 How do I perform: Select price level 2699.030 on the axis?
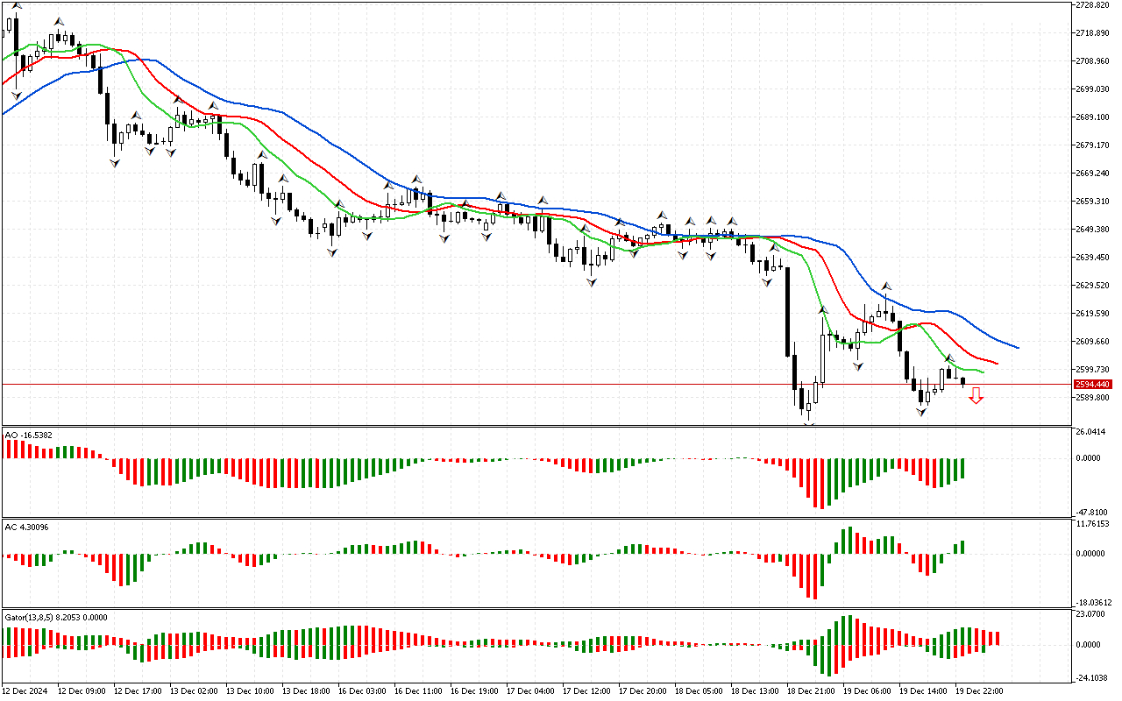pyautogui.click(x=1094, y=89)
